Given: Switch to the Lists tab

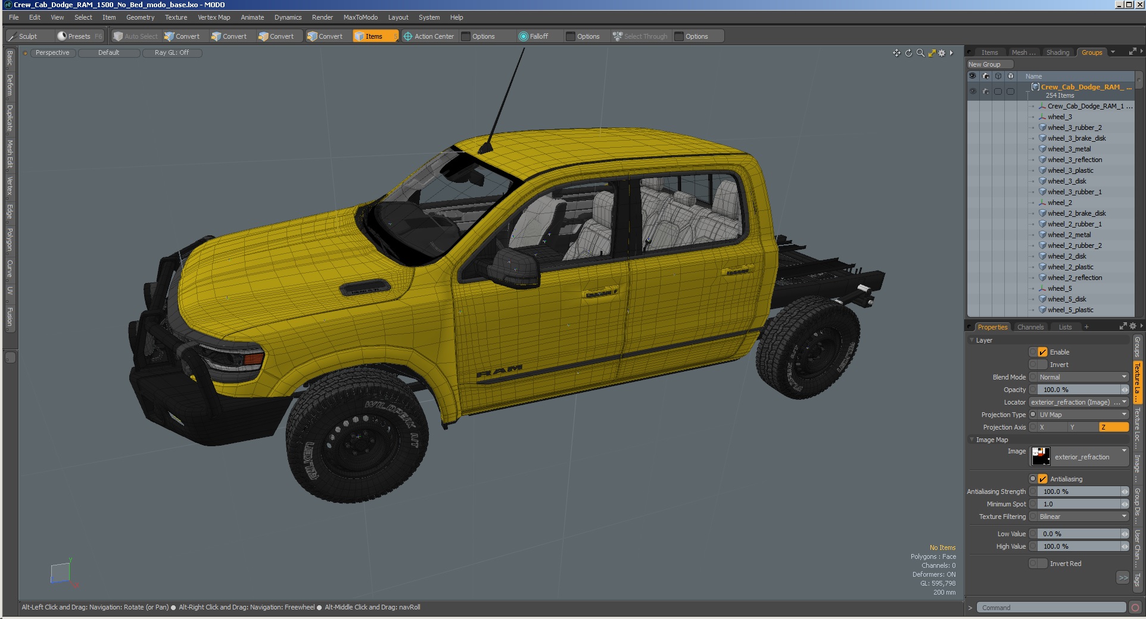Looking at the screenshot, I should (x=1066, y=327).
